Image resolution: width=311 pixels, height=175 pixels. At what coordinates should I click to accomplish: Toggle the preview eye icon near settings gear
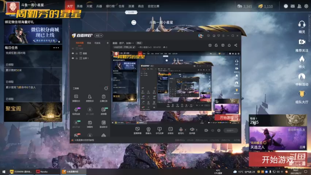click(x=212, y=130)
